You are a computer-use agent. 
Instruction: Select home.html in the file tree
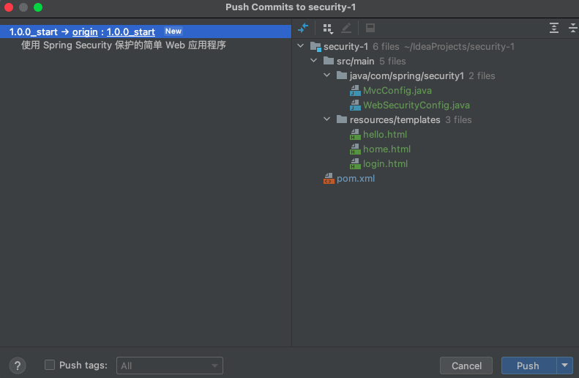click(386, 149)
